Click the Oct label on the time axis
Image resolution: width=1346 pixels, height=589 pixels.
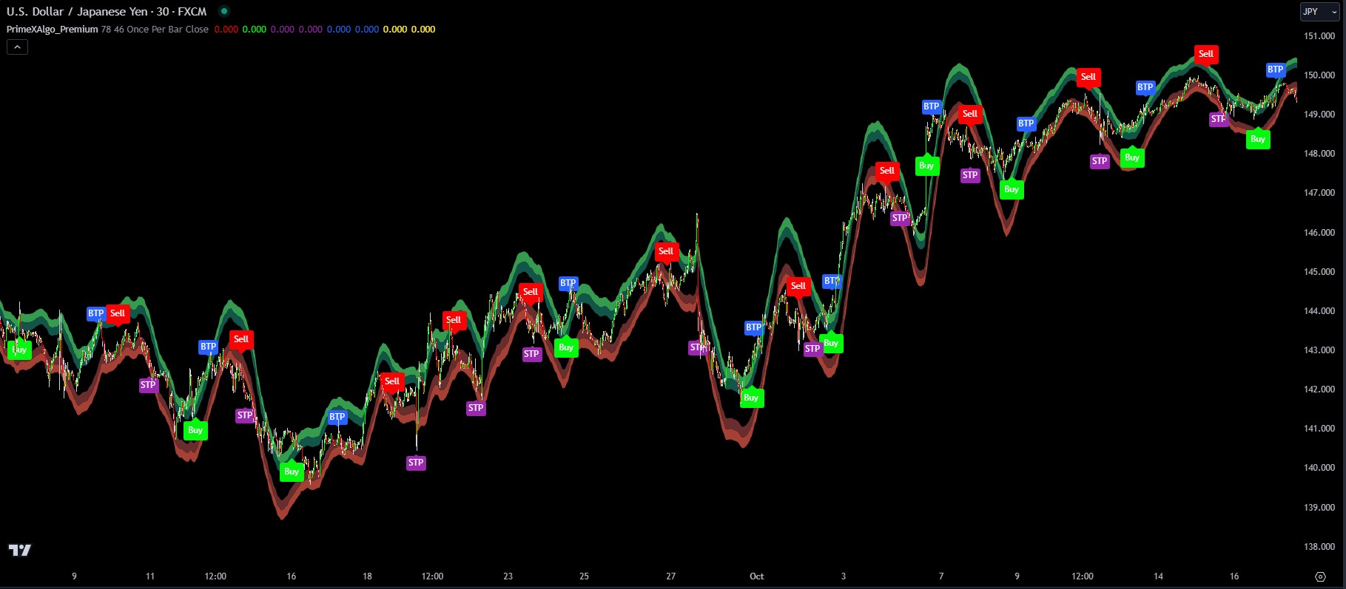point(756,576)
